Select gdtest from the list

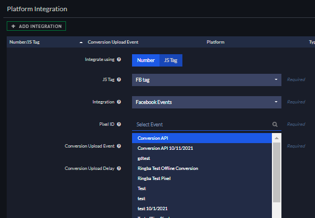[x=201, y=158]
